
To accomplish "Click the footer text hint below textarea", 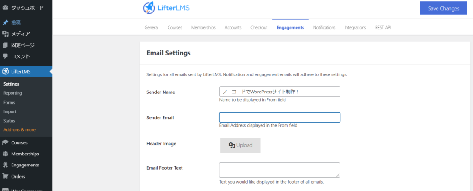I will [272, 182].
